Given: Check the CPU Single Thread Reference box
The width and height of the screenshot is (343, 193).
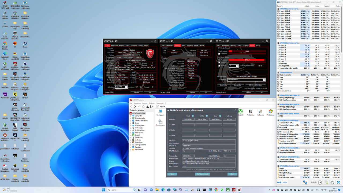Looking at the screenshot, I should coord(219,53).
